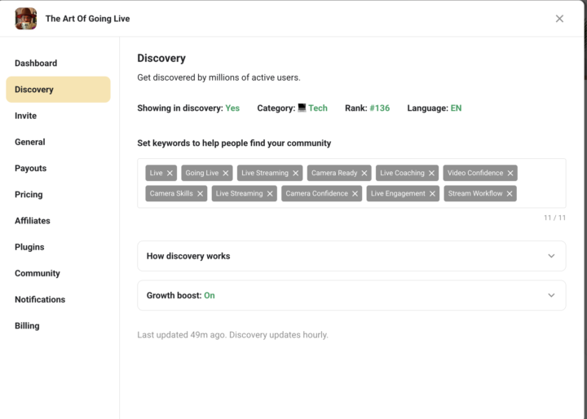Click the "Video Confidence" keyword chip text

(x=475, y=173)
